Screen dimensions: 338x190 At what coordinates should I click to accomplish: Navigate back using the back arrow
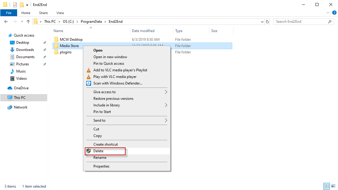click(6, 22)
